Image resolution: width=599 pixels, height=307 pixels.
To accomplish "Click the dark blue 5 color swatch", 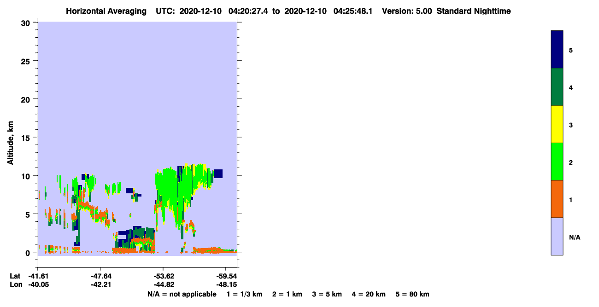I will coord(557,50).
